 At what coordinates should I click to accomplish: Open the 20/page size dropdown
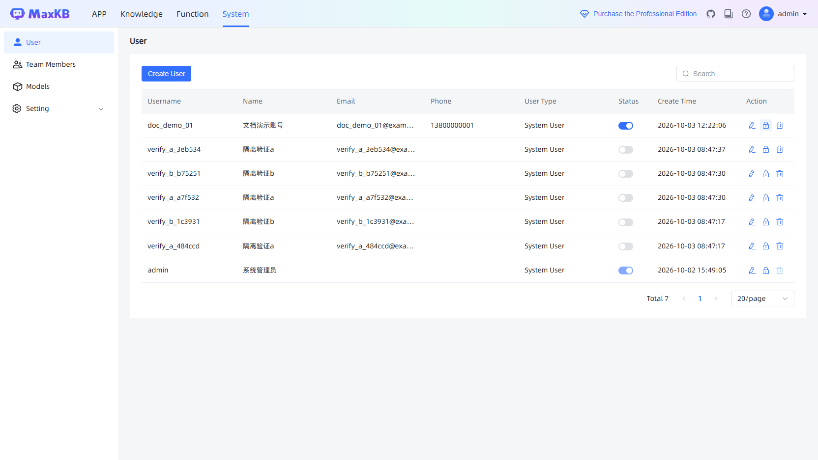click(762, 298)
